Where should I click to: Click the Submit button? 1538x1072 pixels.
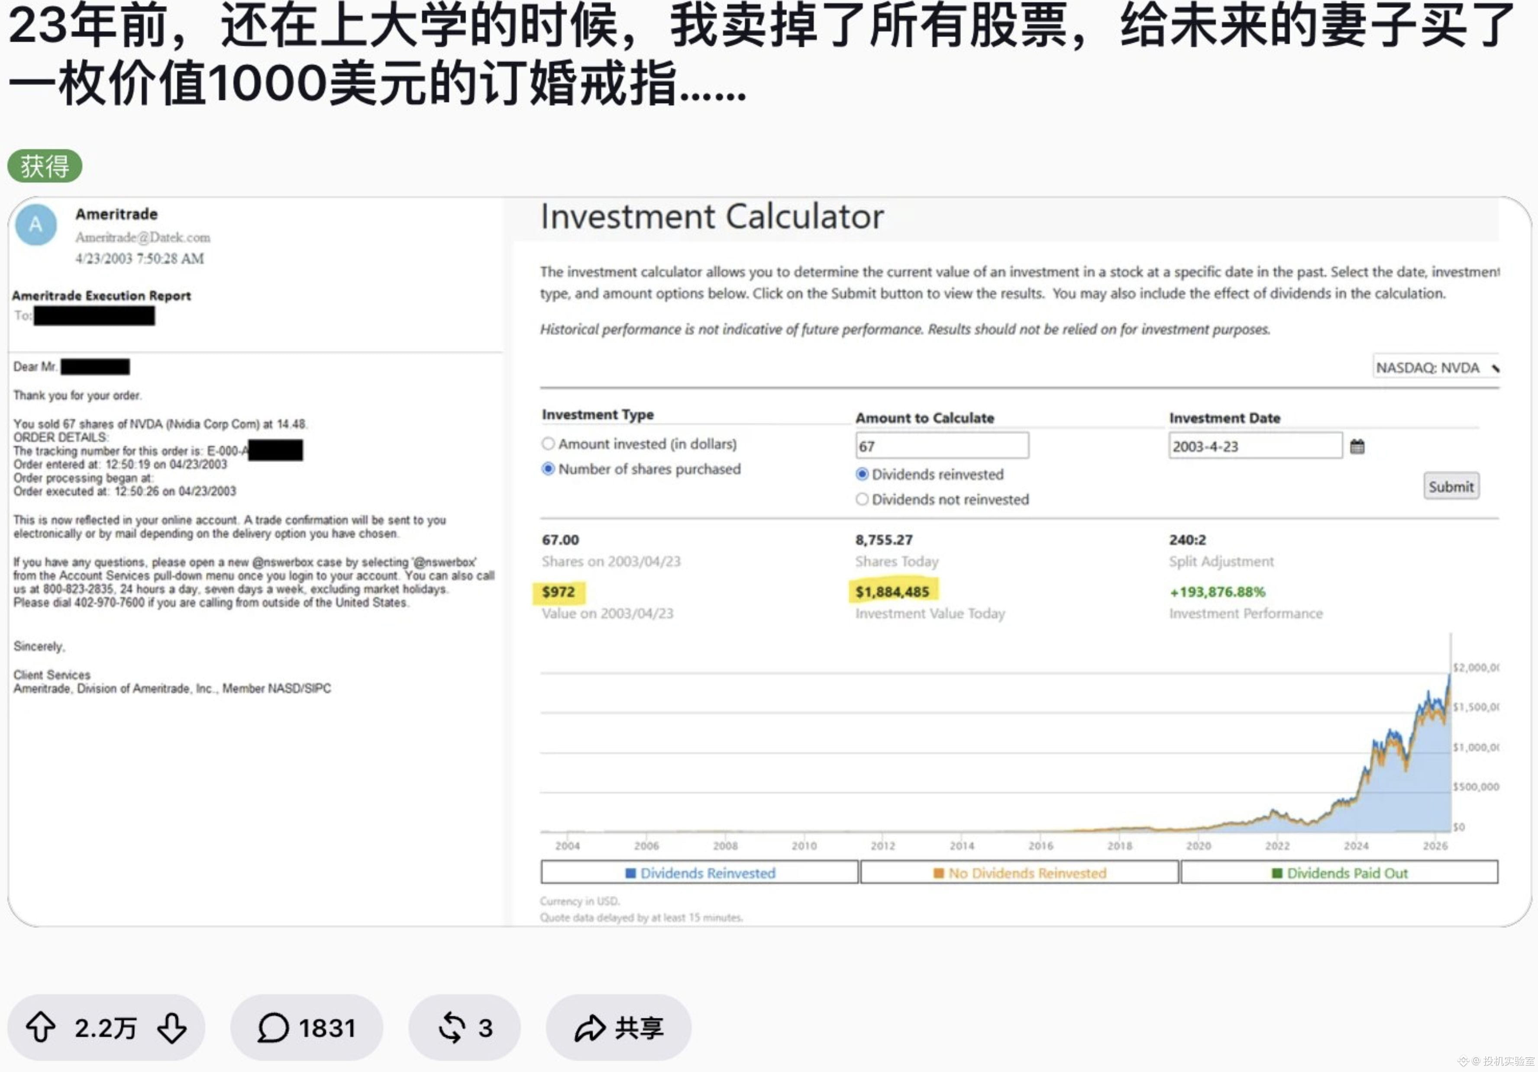tap(1451, 486)
